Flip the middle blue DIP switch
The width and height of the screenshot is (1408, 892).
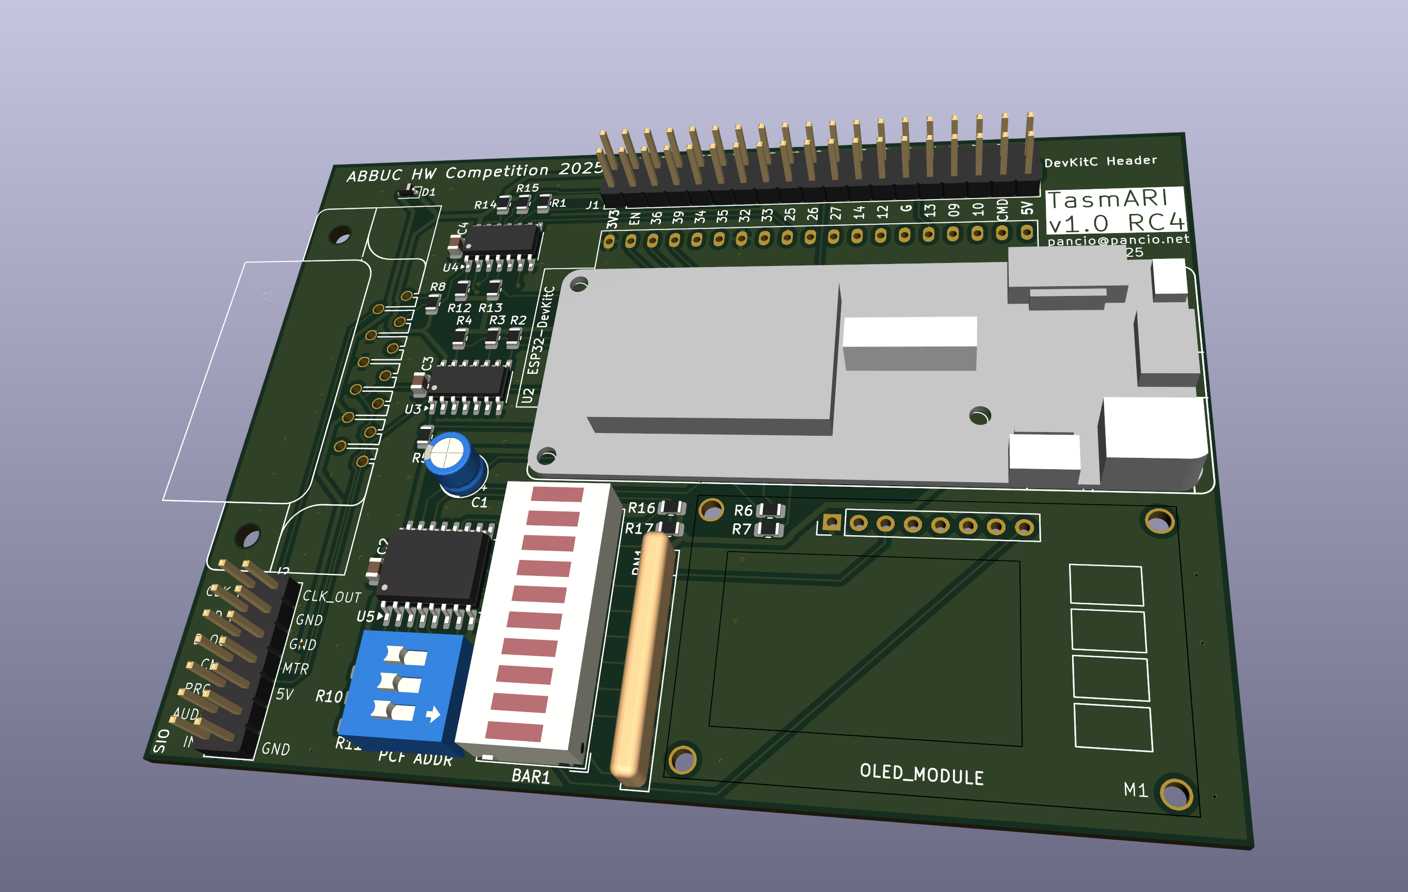pos(400,684)
